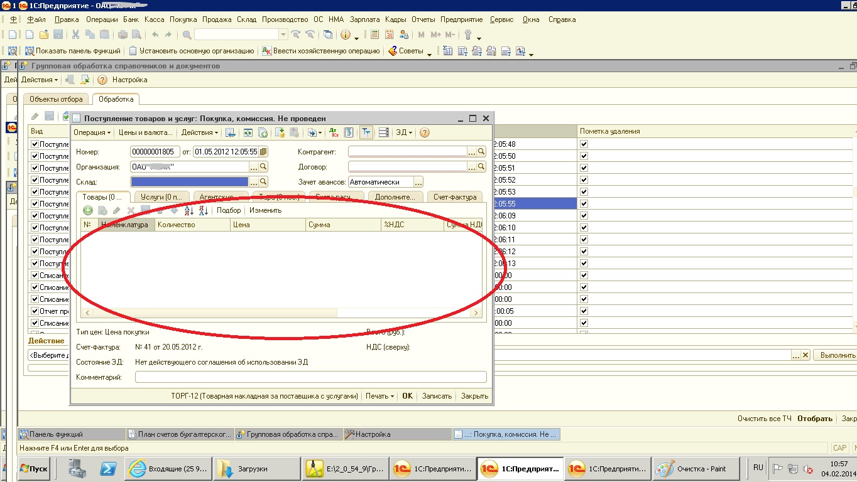
Task: Click the search magnifier in main toolbar
Action: click(x=187, y=35)
